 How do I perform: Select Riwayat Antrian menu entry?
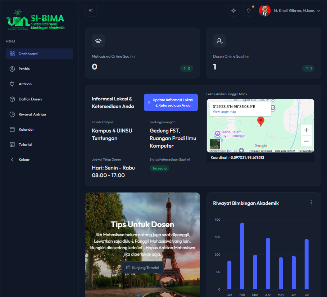click(x=40, y=114)
